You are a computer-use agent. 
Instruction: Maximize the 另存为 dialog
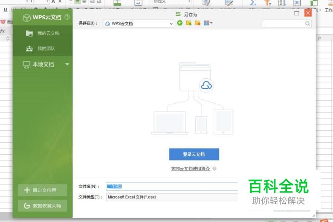coord(297,13)
